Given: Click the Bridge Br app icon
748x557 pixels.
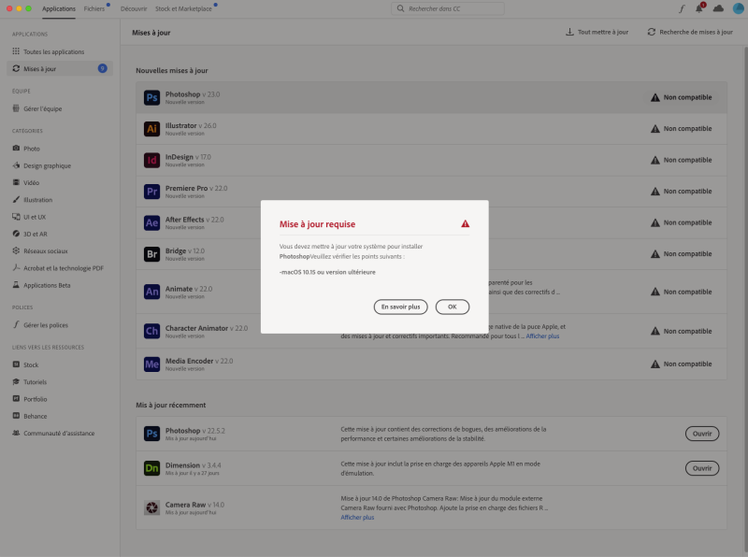Looking at the screenshot, I should (151, 254).
